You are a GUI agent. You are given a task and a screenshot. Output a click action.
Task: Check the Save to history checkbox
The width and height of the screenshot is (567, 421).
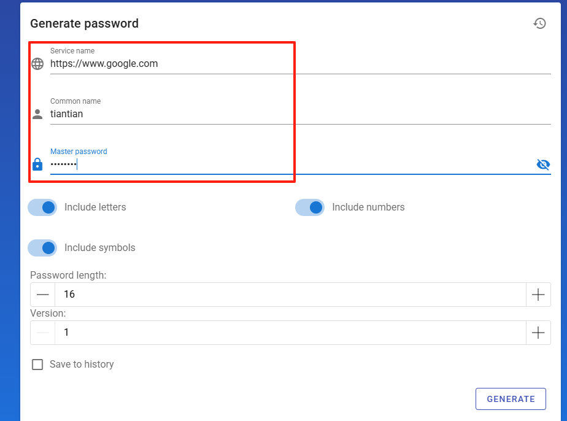click(37, 364)
